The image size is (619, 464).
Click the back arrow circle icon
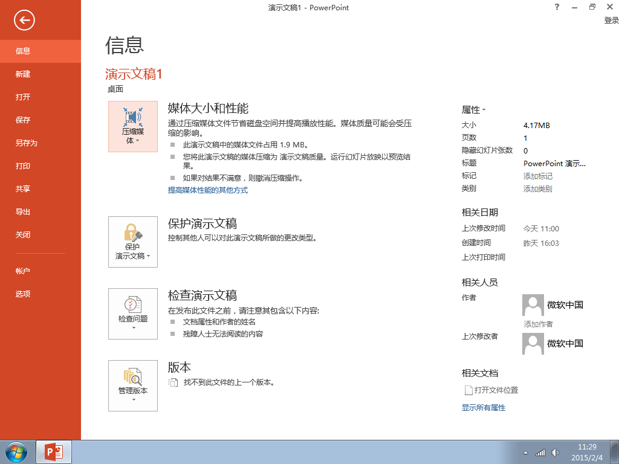click(24, 20)
